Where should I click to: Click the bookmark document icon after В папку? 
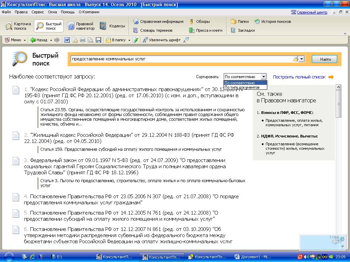(135, 40)
